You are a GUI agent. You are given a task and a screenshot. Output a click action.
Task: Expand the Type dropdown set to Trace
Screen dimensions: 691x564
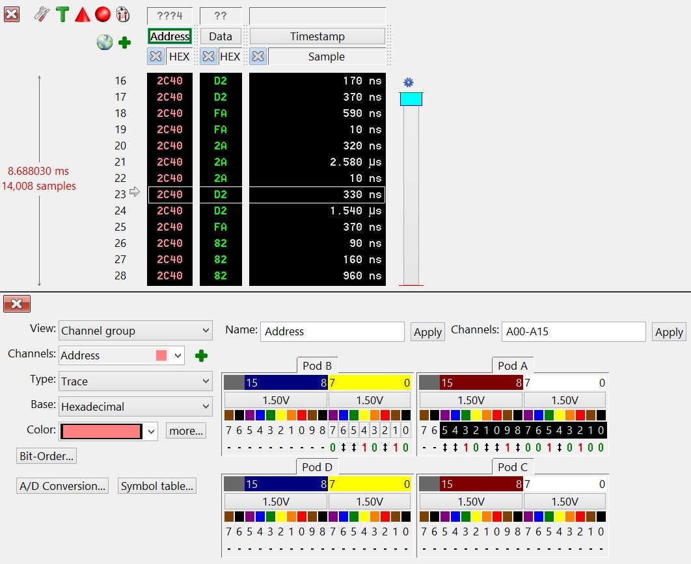pyautogui.click(x=135, y=381)
